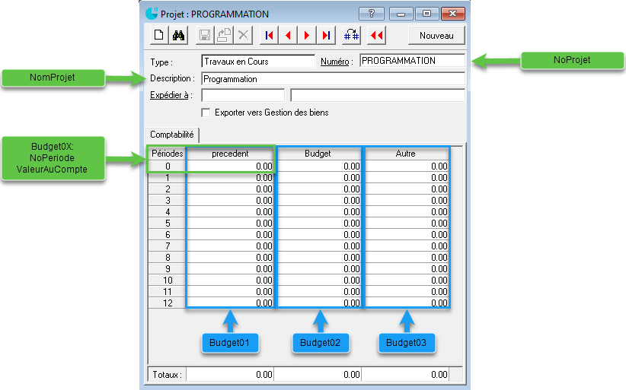
Task: Go to the previous record
Action: pyautogui.click(x=288, y=35)
